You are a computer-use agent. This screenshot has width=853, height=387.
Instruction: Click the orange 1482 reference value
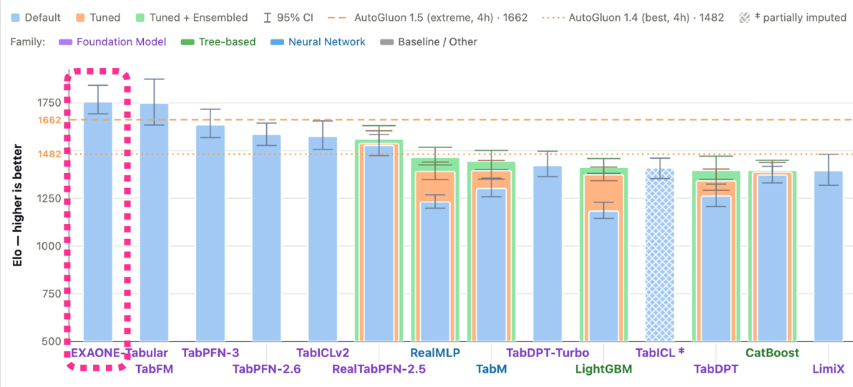tap(50, 155)
